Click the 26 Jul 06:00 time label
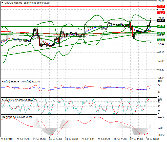Image resolution: width=167 pixels, height=142 pixels. click(104, 139)
